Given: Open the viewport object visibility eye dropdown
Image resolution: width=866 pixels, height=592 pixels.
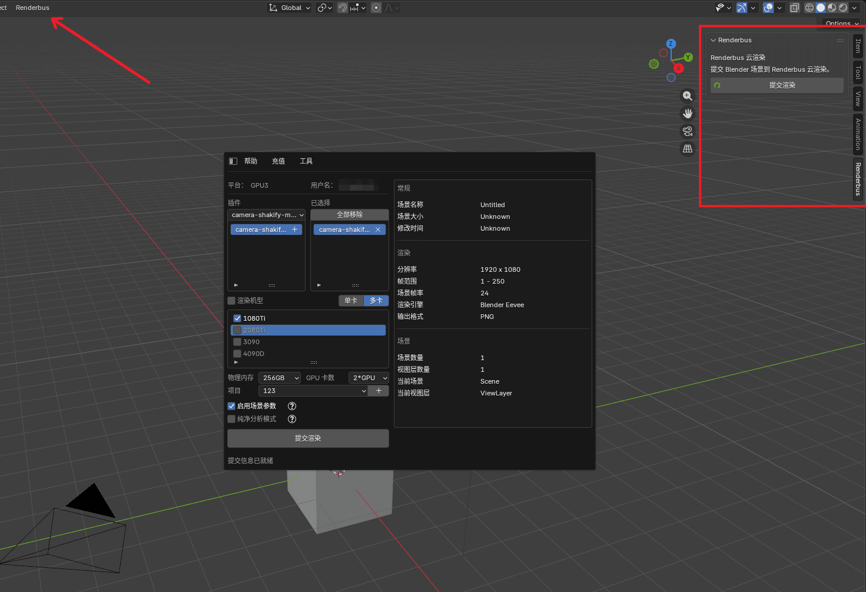Looking at the screenshot, I should pyautogui.click(x=723, y=8).
